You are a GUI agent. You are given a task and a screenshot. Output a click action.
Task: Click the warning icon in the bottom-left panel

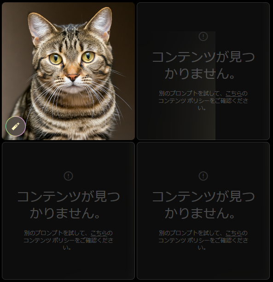(x=68, y=176)
